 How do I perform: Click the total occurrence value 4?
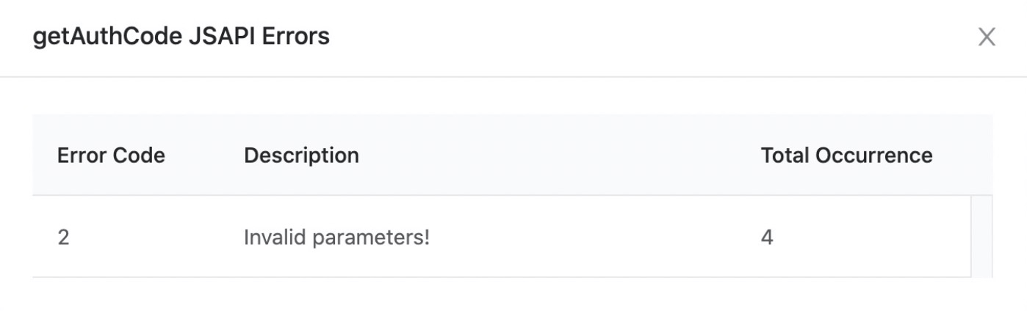point(767,238)
